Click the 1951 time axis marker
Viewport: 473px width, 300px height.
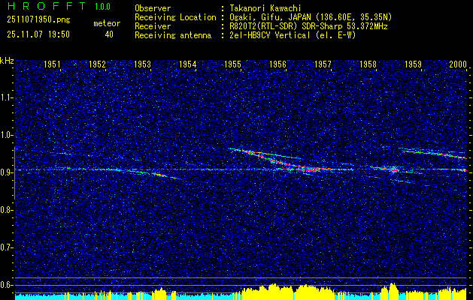52,64
